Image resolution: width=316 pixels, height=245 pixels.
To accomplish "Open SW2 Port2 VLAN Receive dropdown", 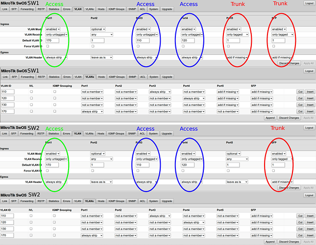I will (101, 159).
